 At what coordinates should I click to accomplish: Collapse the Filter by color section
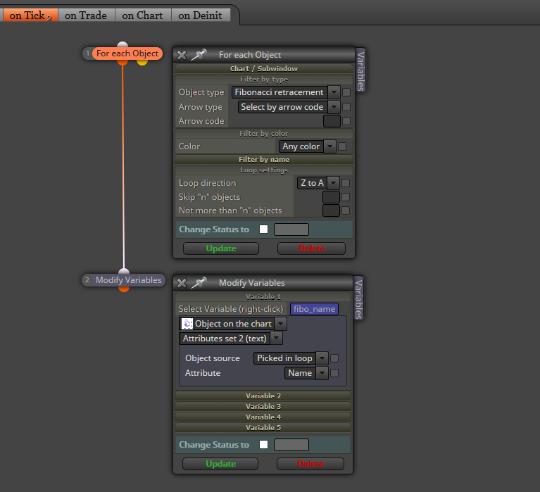[x=264, y=133]
